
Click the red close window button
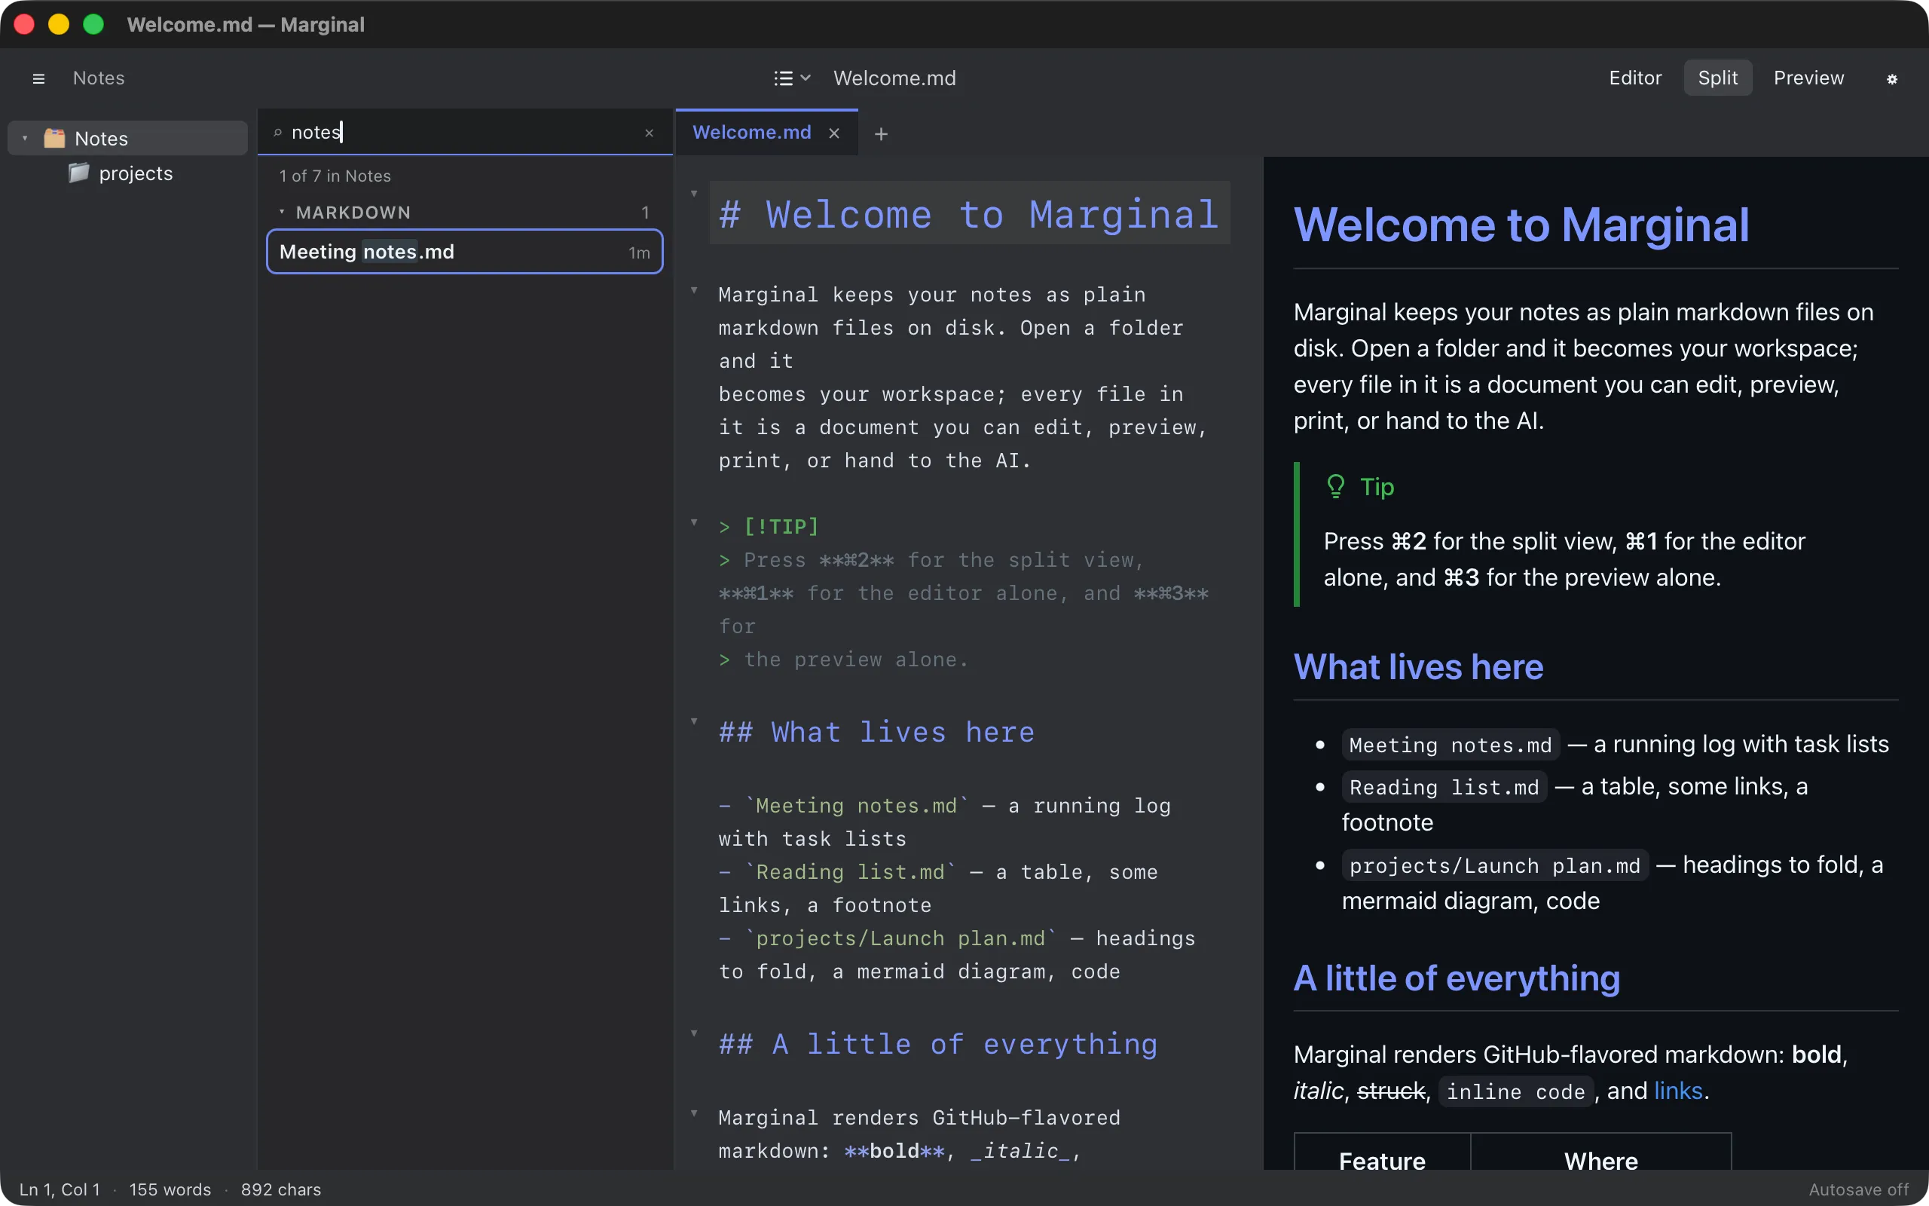[x=24, y=24]
